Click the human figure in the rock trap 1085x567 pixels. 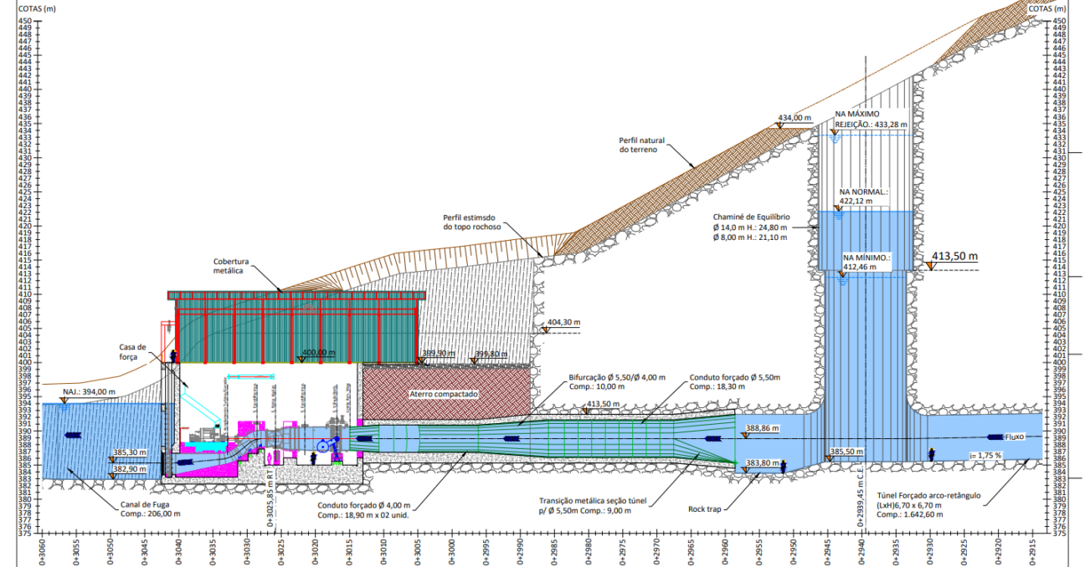(783, 467)
